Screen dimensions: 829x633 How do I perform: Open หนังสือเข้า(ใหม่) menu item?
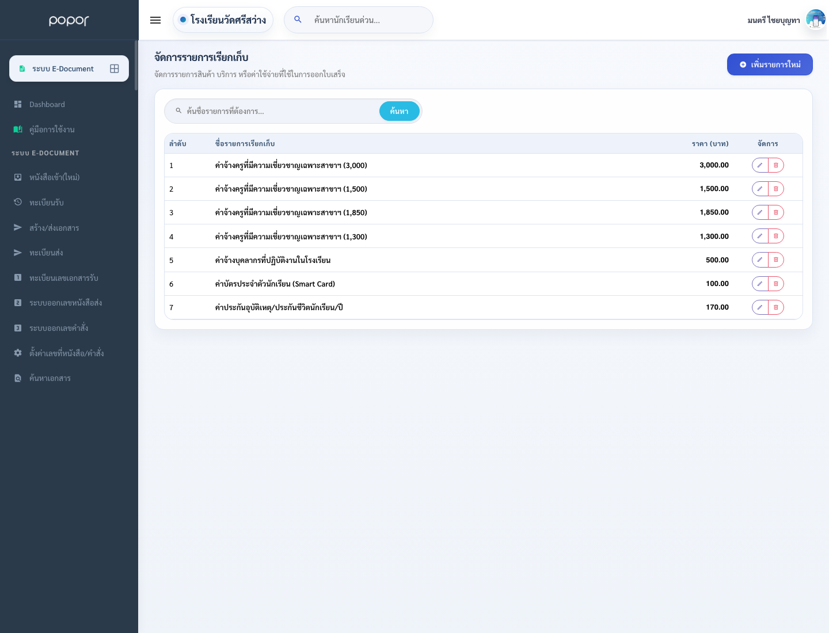tap(69, 177)
